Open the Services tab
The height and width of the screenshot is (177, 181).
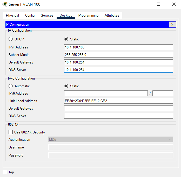coord(47,15)
